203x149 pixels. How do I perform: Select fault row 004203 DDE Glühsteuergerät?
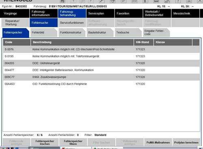[x=101, y=63]
